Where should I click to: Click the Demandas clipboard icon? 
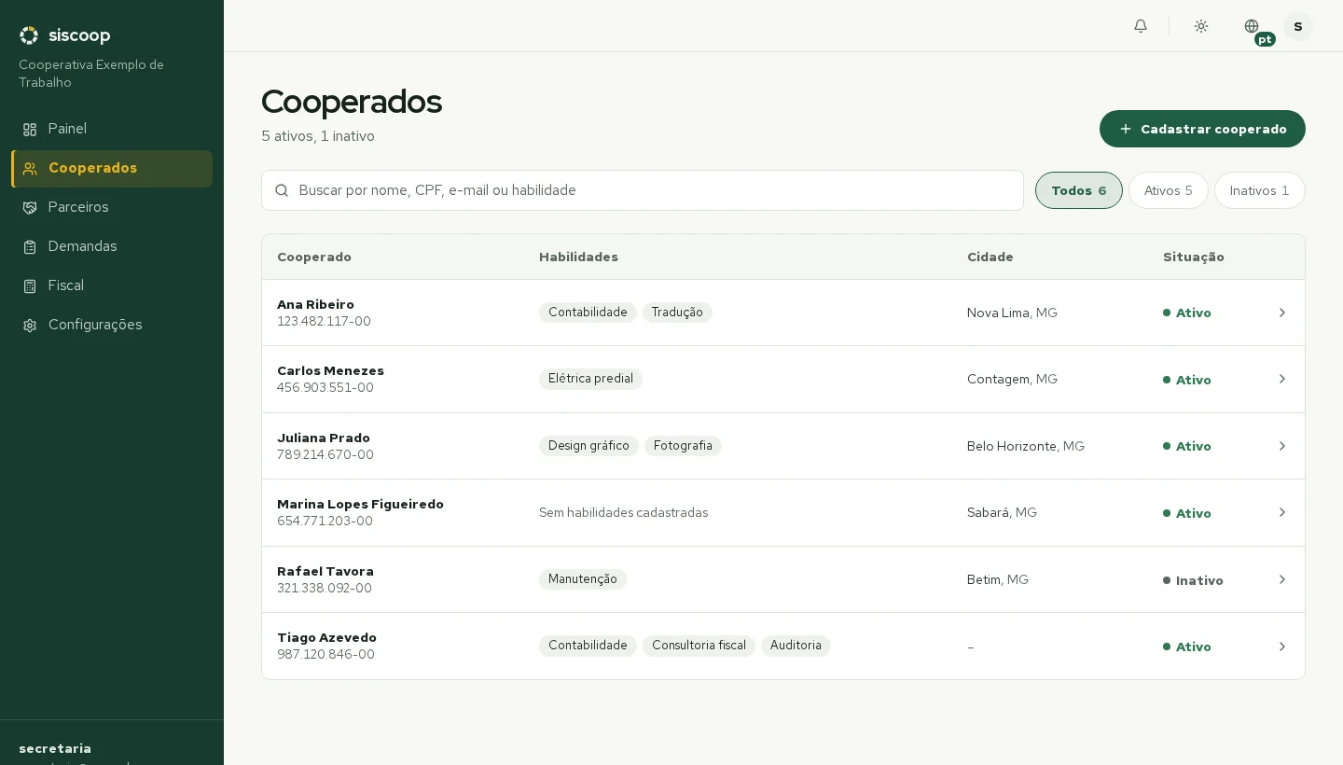pos(30,247)
